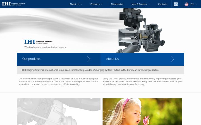Click the US flag language icon
Viewport: 201px width, 125px height.
coord(186,4)
